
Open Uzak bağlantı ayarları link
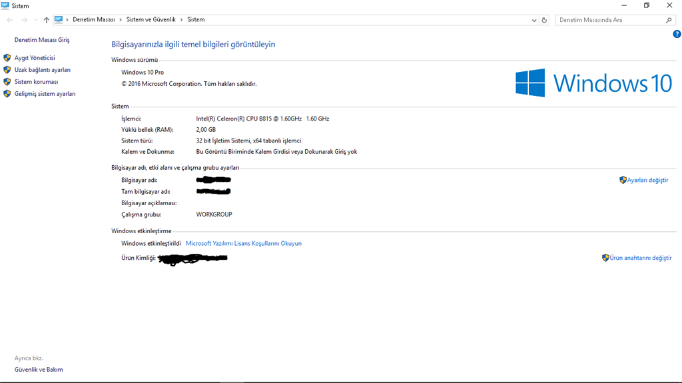click(42, 70)
